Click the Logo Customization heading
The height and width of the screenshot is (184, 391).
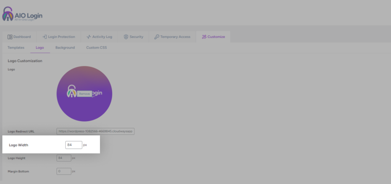click(x=25, y=61)
